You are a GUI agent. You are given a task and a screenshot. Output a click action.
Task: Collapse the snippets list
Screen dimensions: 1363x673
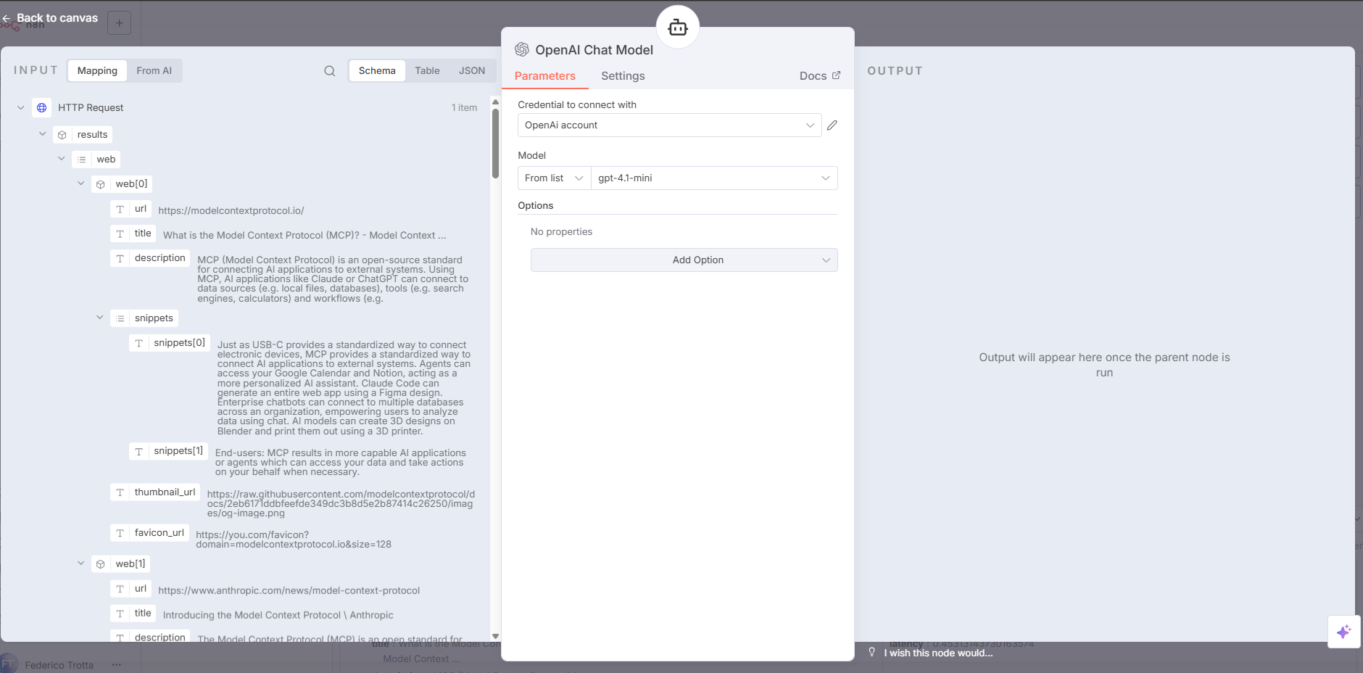pyautogui.click(x=100, y=318)
